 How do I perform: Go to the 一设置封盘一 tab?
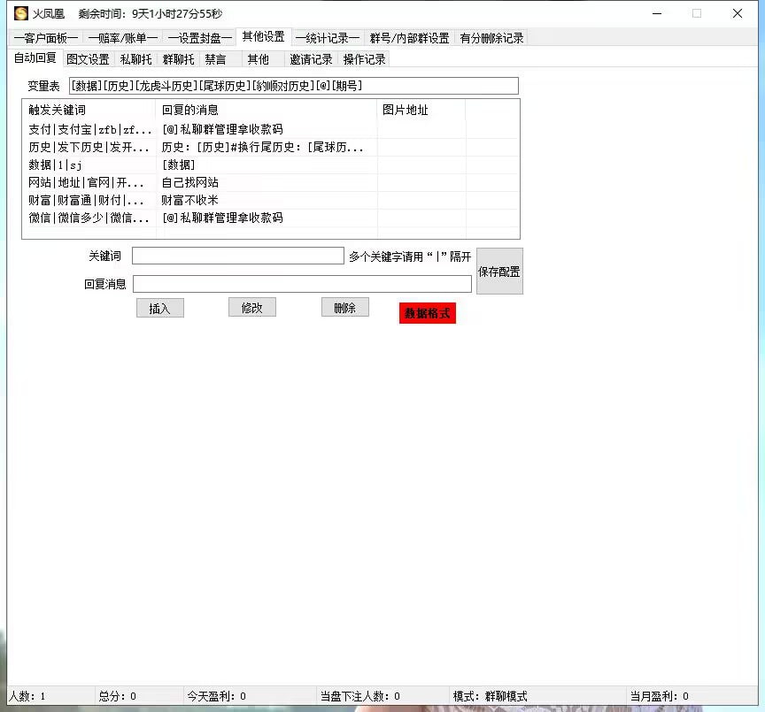pos(200,38)
